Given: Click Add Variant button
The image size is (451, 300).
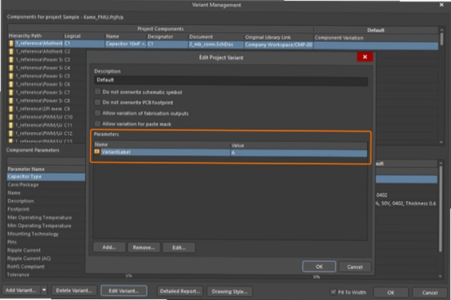Looking at the screenshot, I should tap(21, 290).
